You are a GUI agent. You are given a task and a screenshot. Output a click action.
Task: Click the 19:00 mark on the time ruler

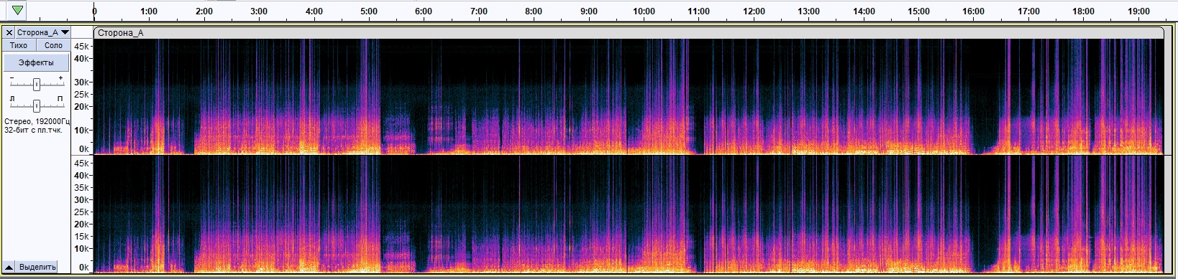(x=1138, y=11)
